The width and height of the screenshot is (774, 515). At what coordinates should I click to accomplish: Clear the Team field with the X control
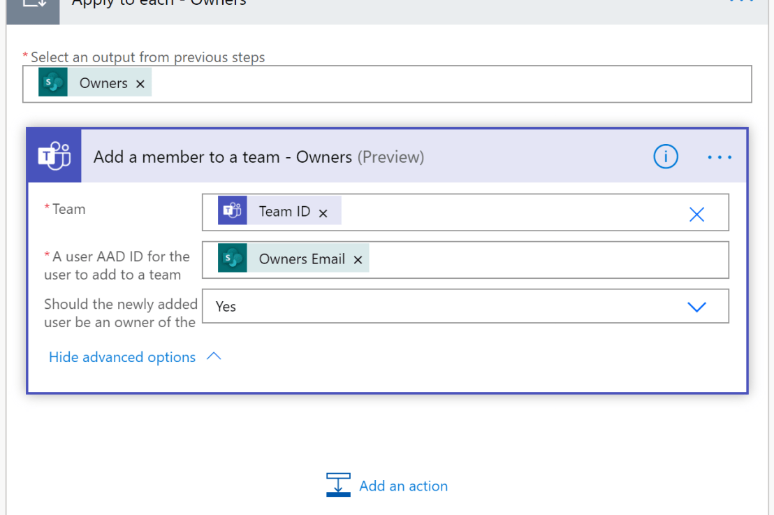click(696, 214)
